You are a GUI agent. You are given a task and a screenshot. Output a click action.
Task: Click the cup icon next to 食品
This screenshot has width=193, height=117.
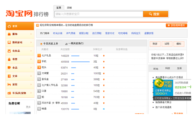tap(9, 68)
